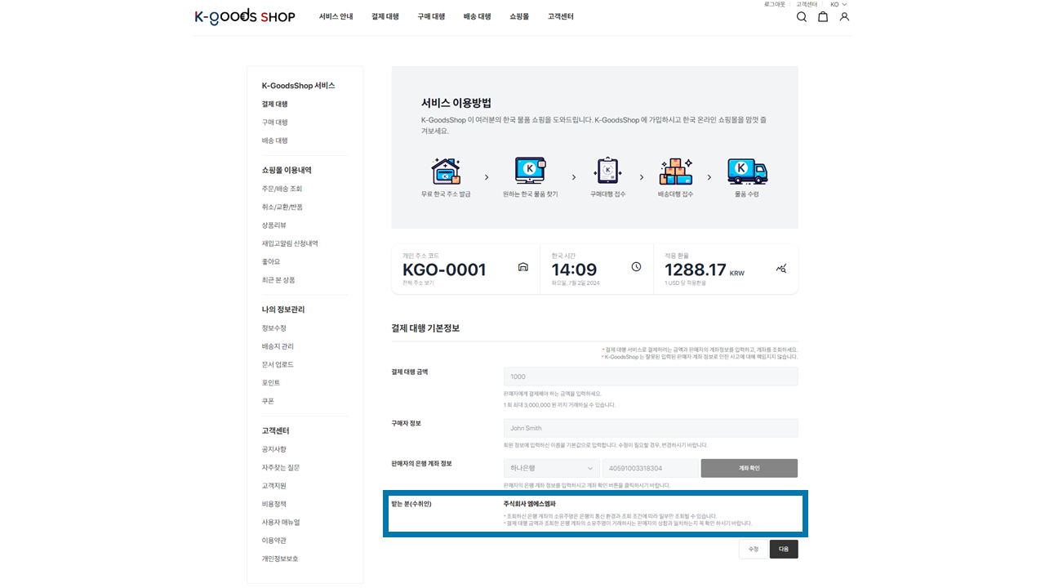This screenshot has height=588, width=1045.
Task: Click the delivery truck 물품 수령 icon
Action: tap(747, 171)
